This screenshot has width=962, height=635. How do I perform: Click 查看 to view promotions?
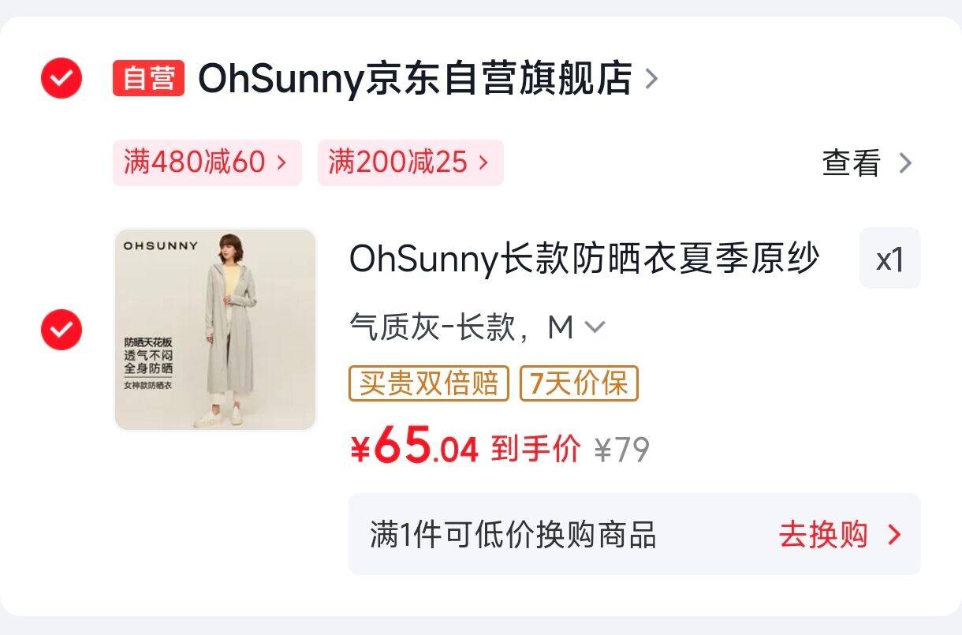pyautogui.click(x=851, y=163)
